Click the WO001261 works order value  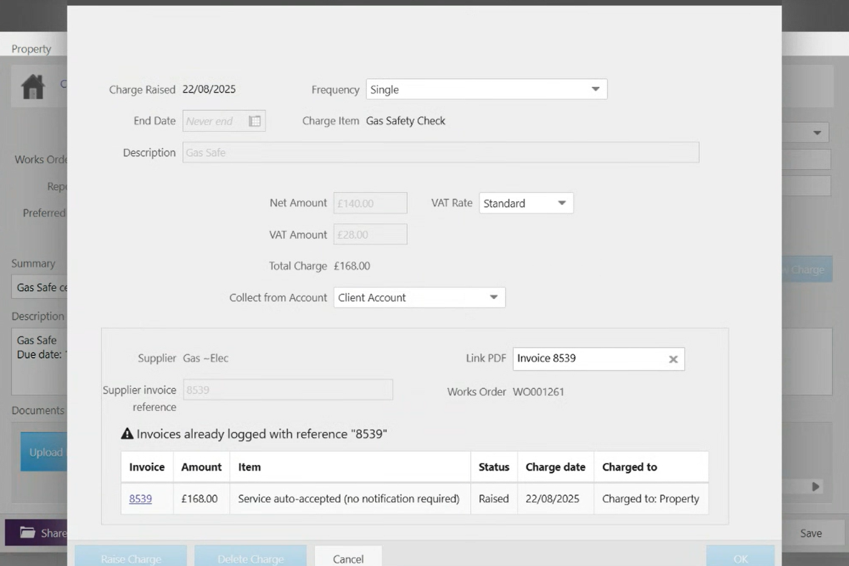pos(538,392)
